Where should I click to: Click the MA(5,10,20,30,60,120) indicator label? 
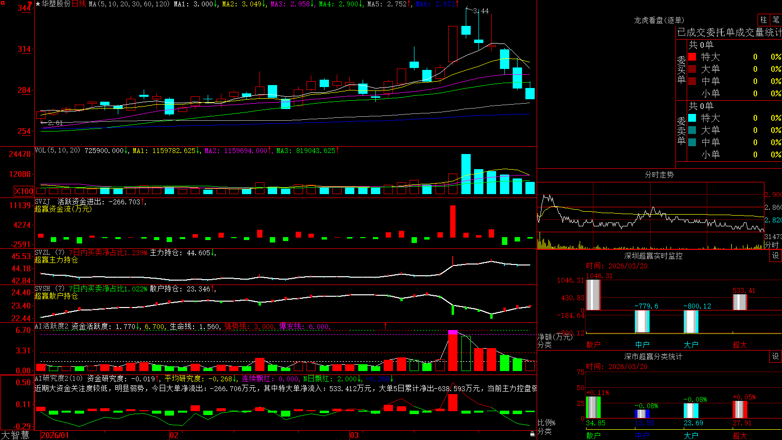129,4
